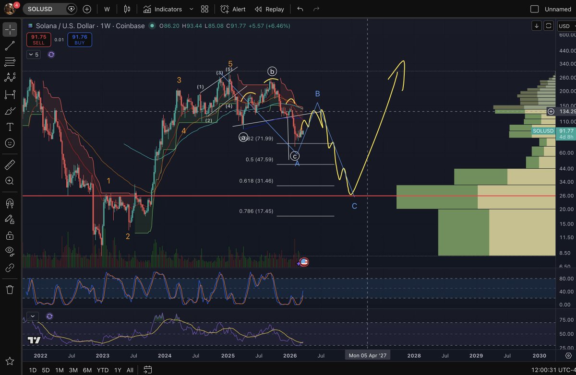Undo the last chart action
The width and height of the screenshot is (576, 375).
pos(300,9)
